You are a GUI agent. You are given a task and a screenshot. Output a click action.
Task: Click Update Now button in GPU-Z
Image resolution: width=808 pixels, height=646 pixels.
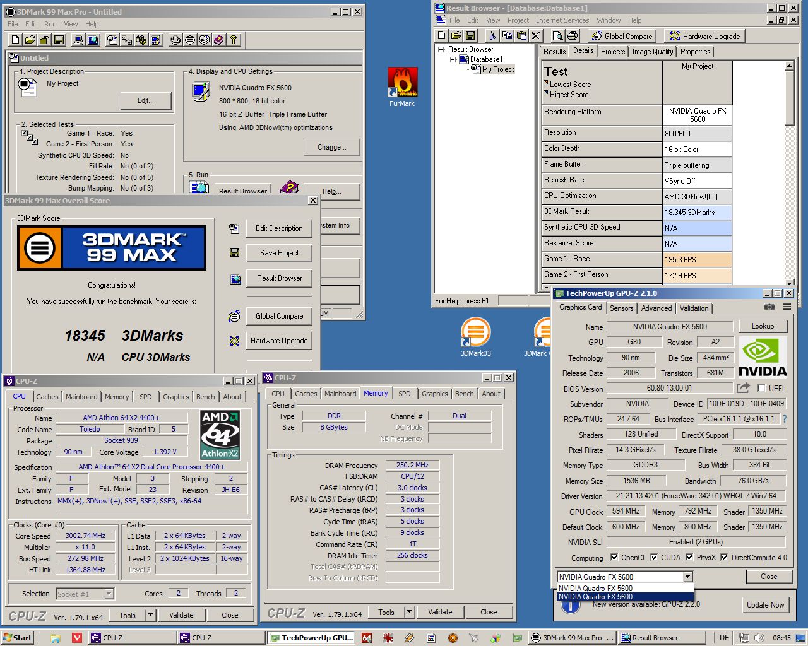(x=765, y=604)
